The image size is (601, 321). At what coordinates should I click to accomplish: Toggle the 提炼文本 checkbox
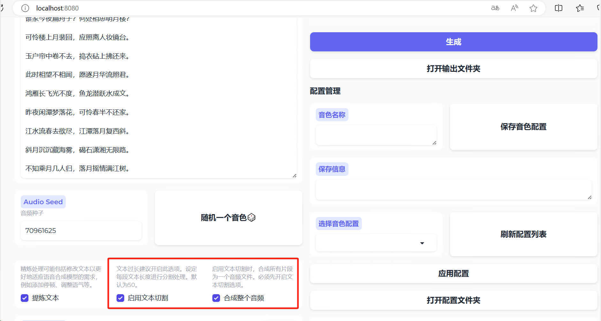pyautogui.click(x=25, y=298)
